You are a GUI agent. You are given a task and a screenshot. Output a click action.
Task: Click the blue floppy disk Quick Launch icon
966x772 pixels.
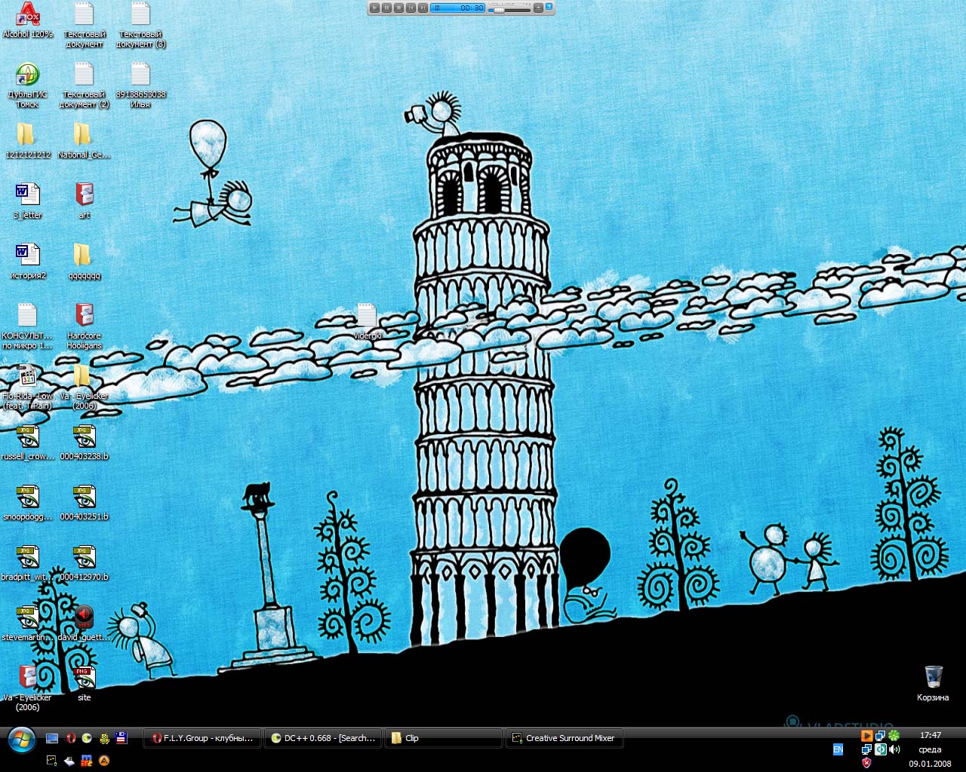[122, 738]
